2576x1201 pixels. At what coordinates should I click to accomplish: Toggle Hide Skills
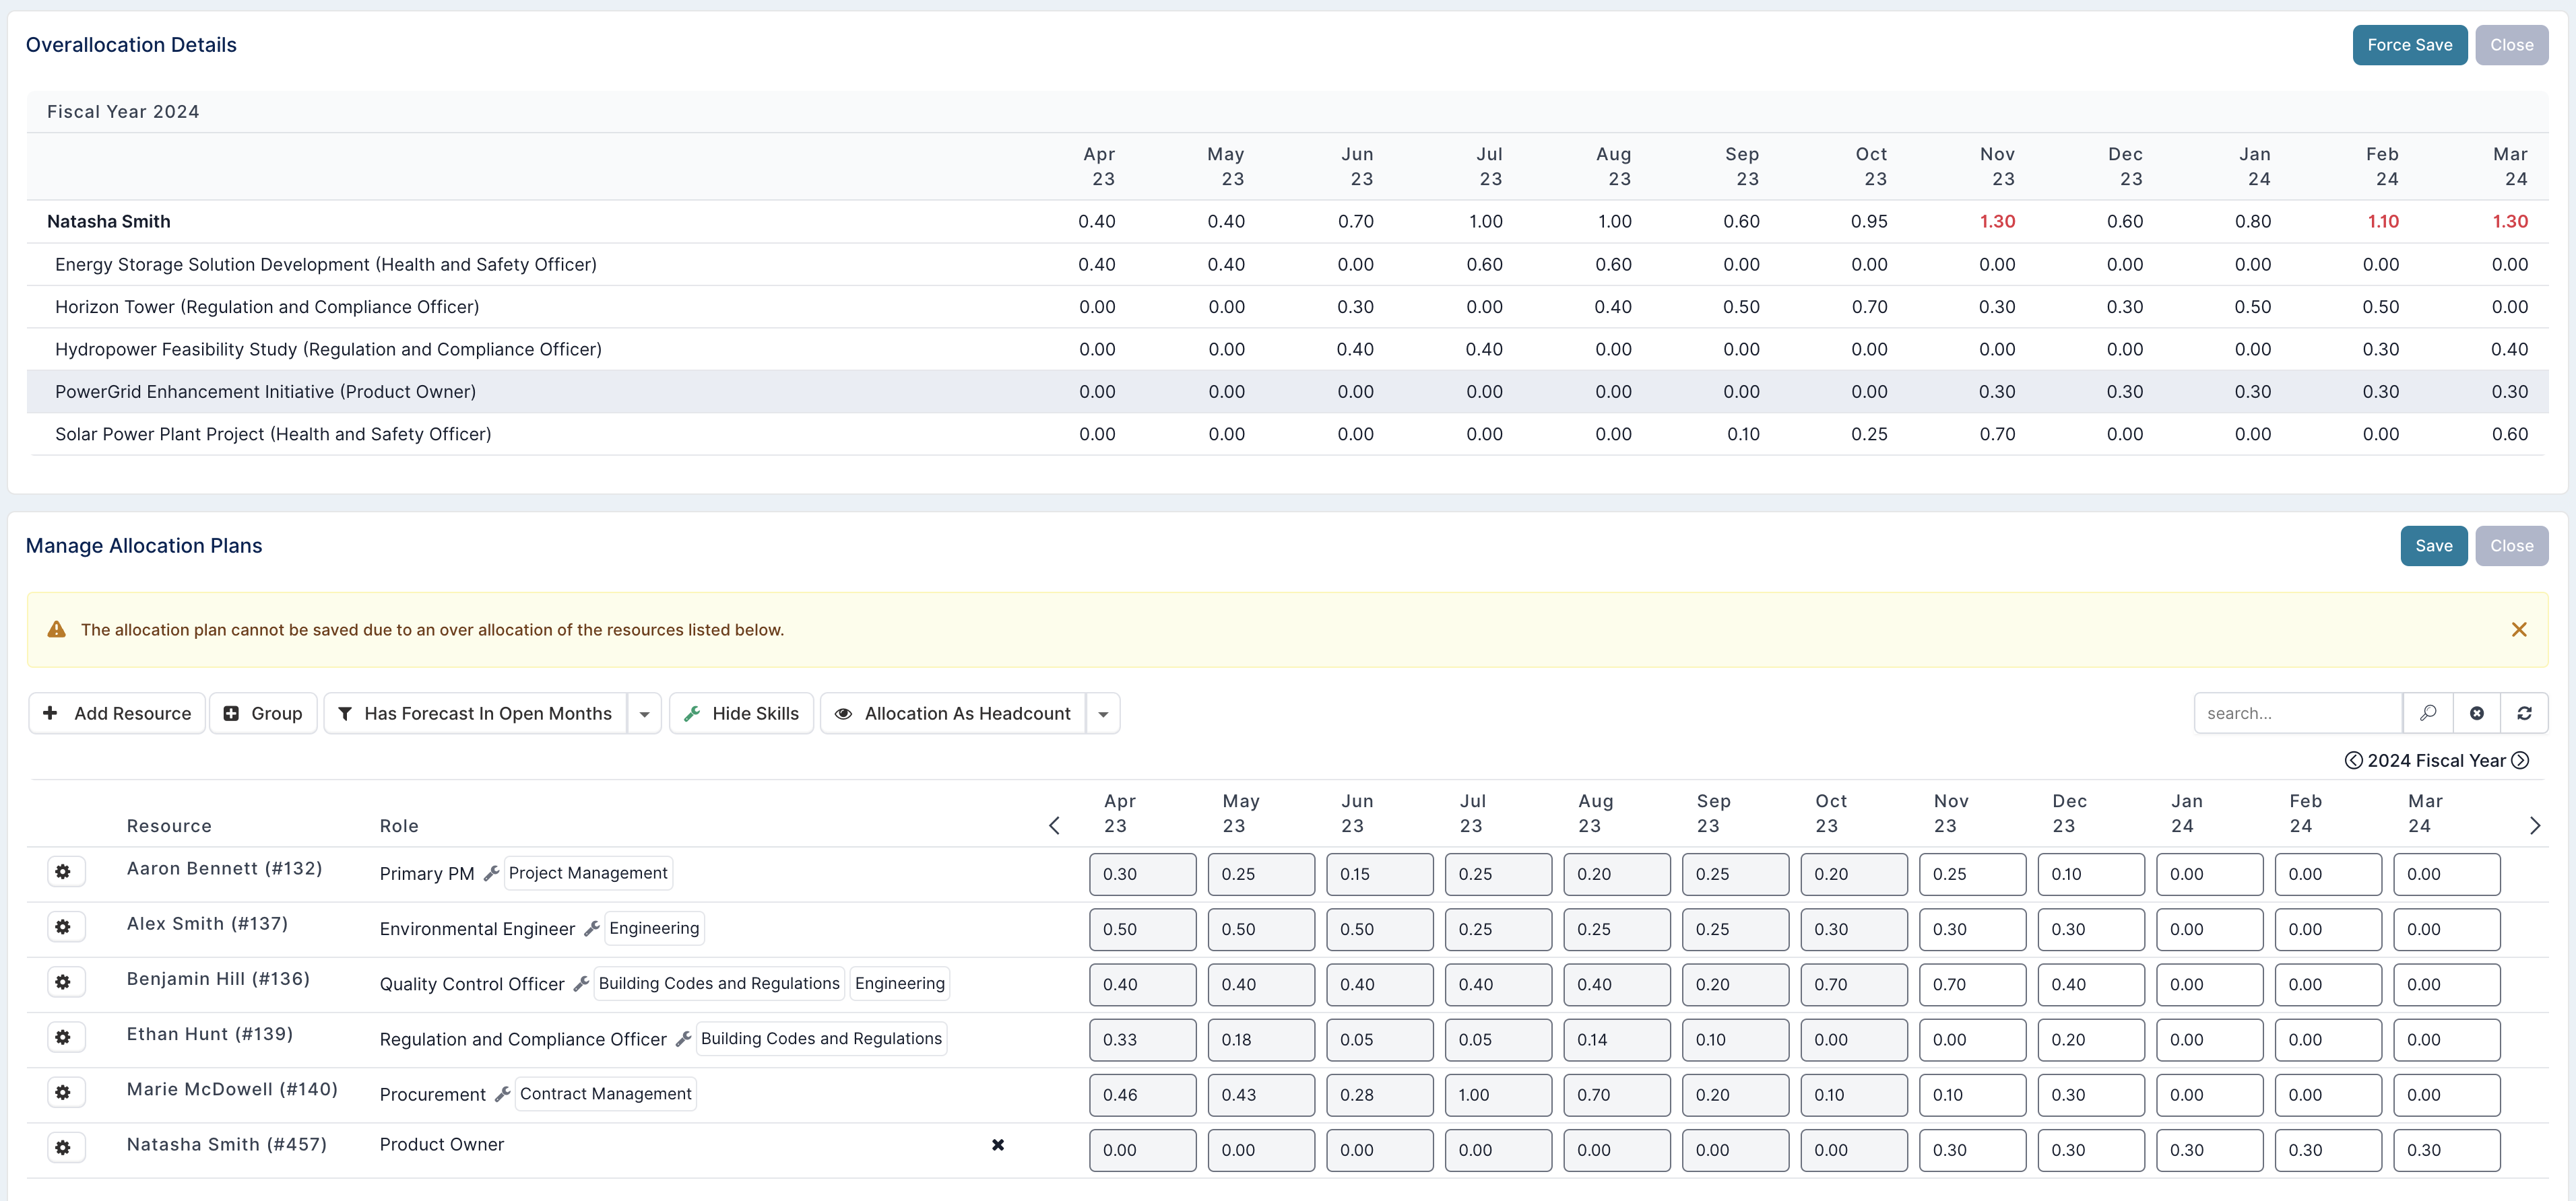[741, 714]
